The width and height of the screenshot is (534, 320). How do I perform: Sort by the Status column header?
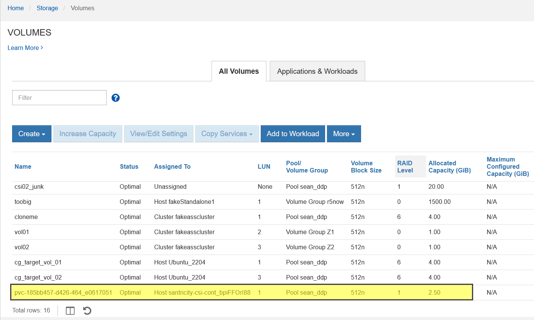129,166
